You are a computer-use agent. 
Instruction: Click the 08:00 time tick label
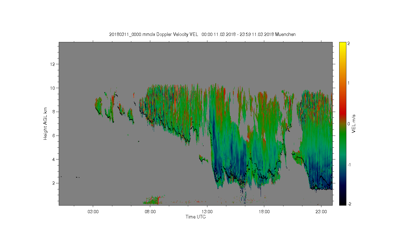(x=150, y=212)
